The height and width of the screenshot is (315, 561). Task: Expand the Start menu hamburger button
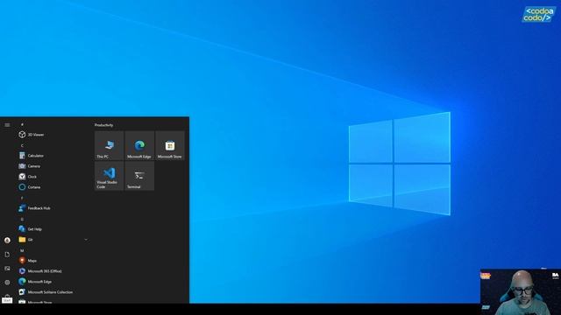(x=7, y=125)
